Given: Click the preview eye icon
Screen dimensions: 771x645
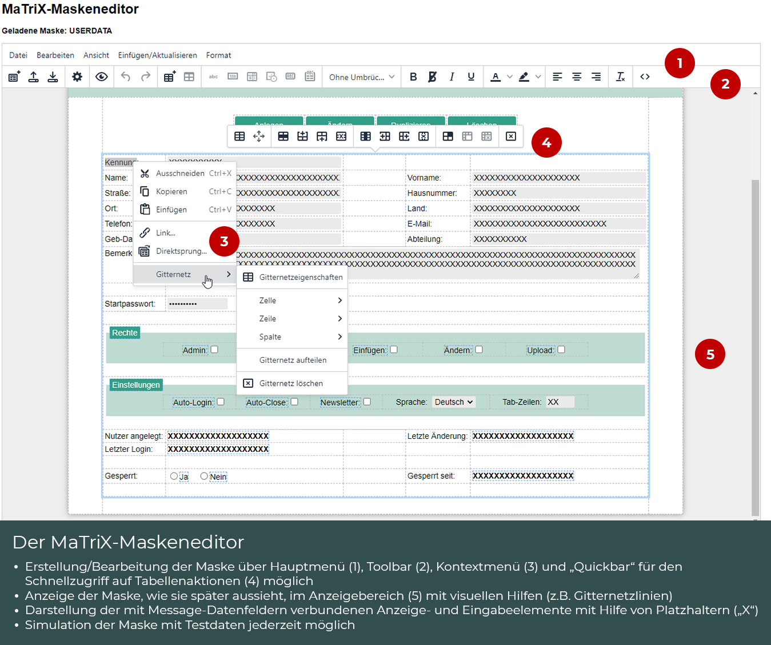Looking at the screenshot, I should [x=102, y=77].
